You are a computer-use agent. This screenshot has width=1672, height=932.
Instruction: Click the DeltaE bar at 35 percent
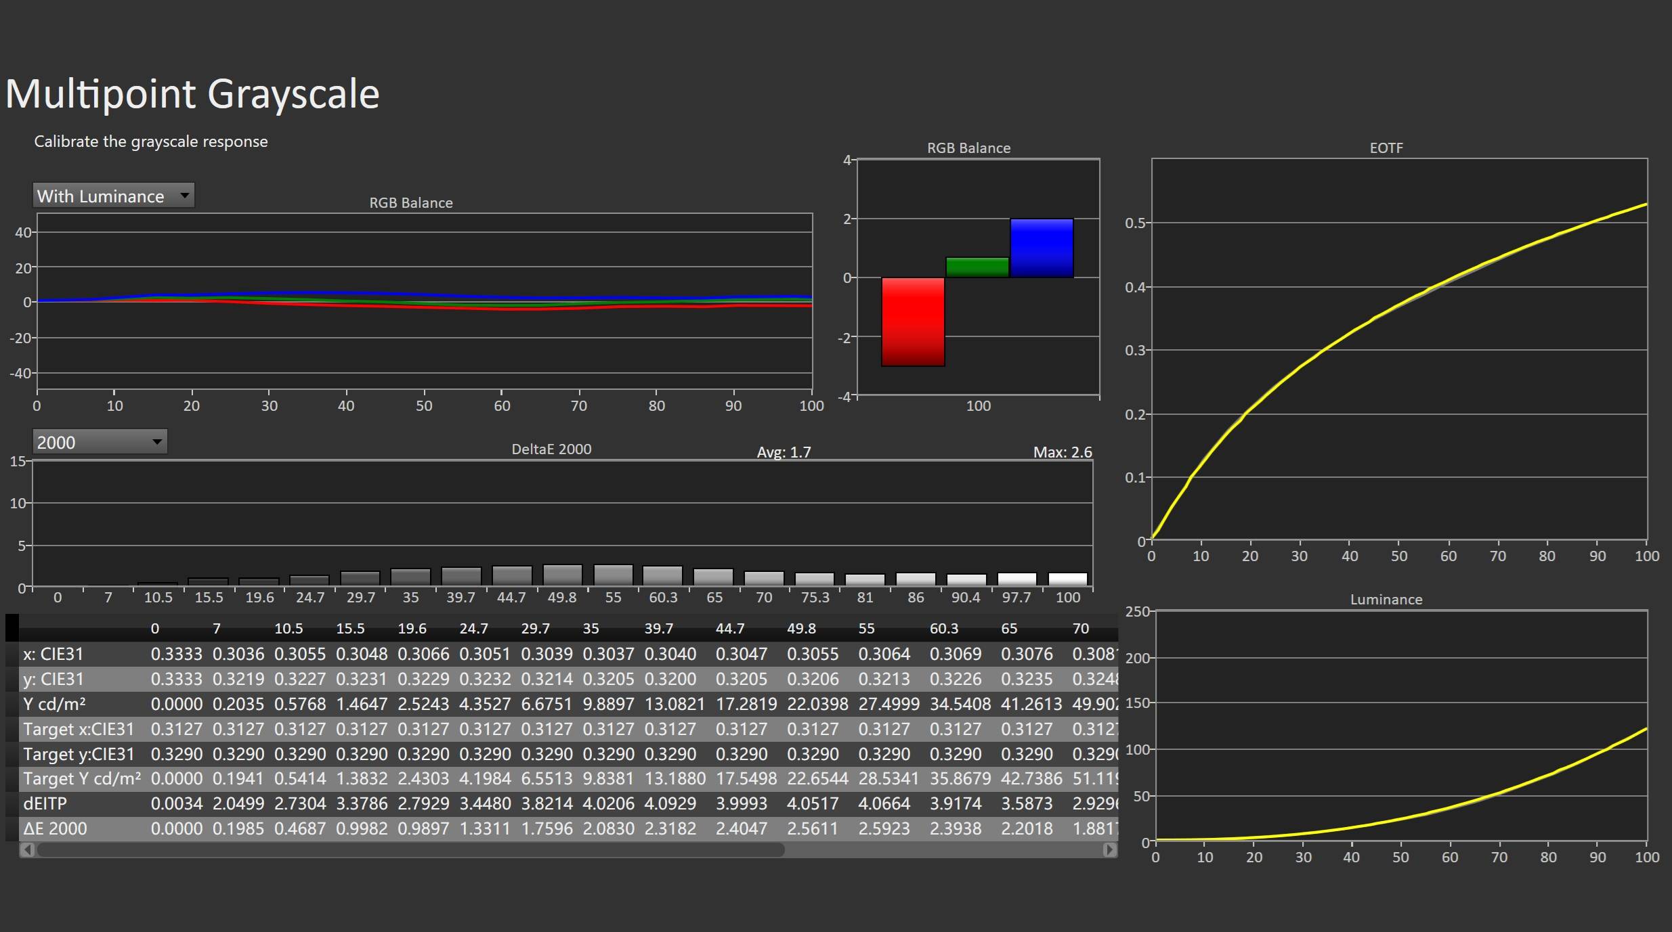(x=410, y=577)
